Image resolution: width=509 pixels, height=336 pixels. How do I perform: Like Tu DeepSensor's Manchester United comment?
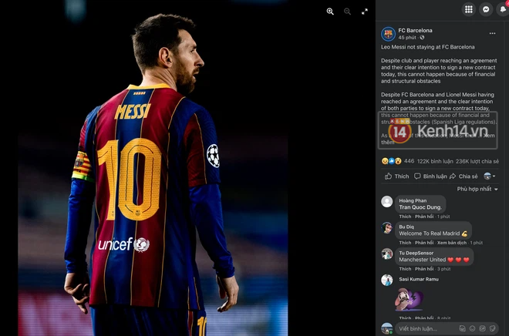405,269
